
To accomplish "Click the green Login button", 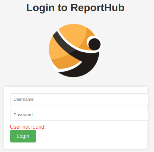I will (x=23, y=136).
